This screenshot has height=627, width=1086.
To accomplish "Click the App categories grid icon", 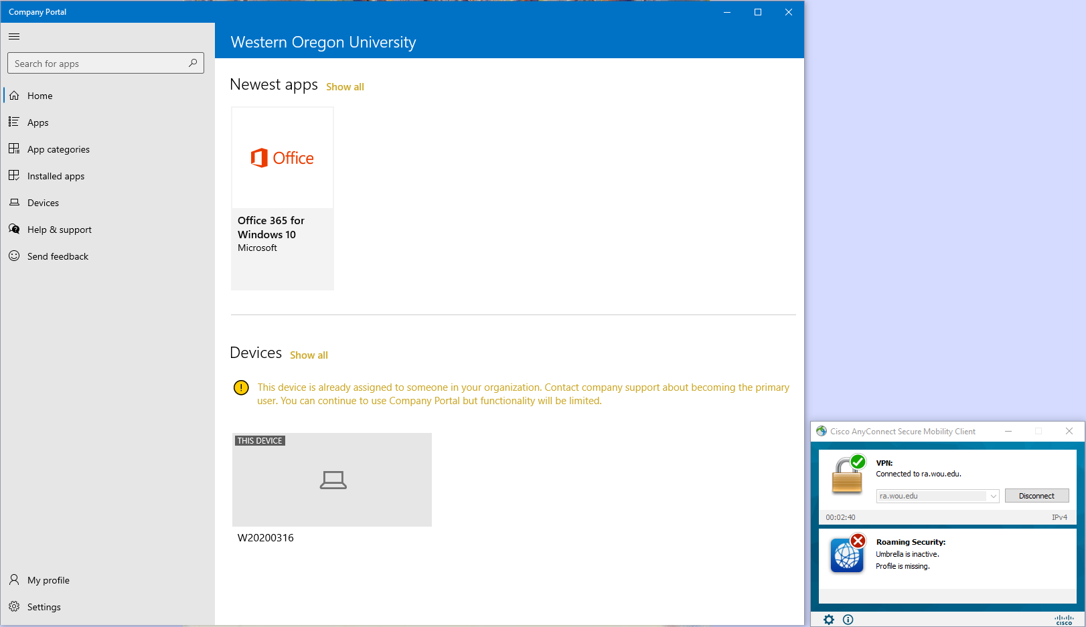I will pyautogui.click(x=14, y=149).
